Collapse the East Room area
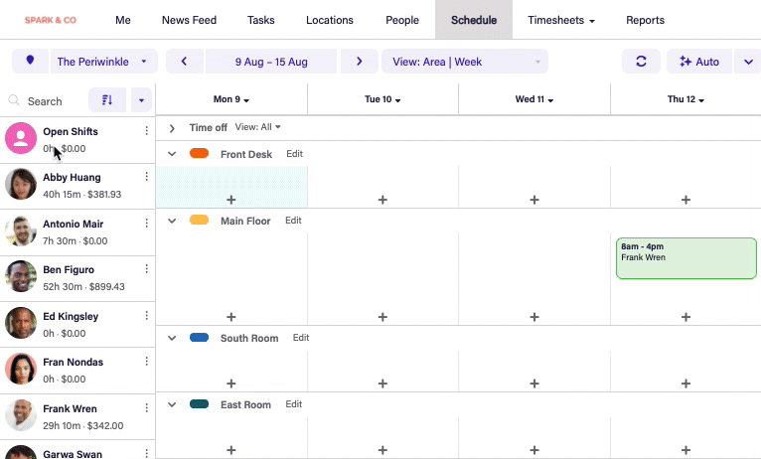The width and height of the screenshot is (761, 459). click(172, 404)
